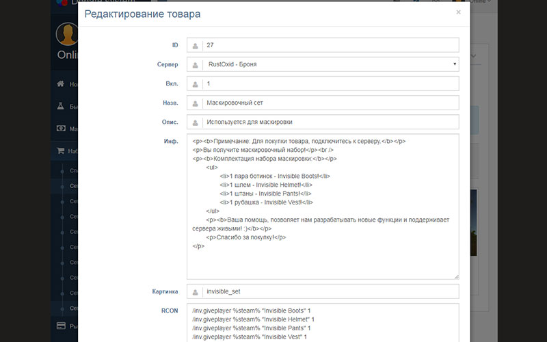547x342 pixels.
Task: Click the icon in the Сервер field
Action: click(195, 64)
